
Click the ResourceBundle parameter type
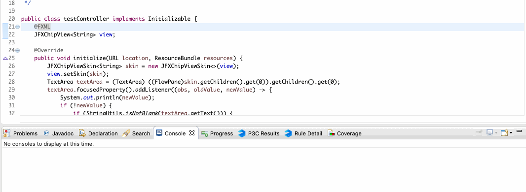point(178,58)
